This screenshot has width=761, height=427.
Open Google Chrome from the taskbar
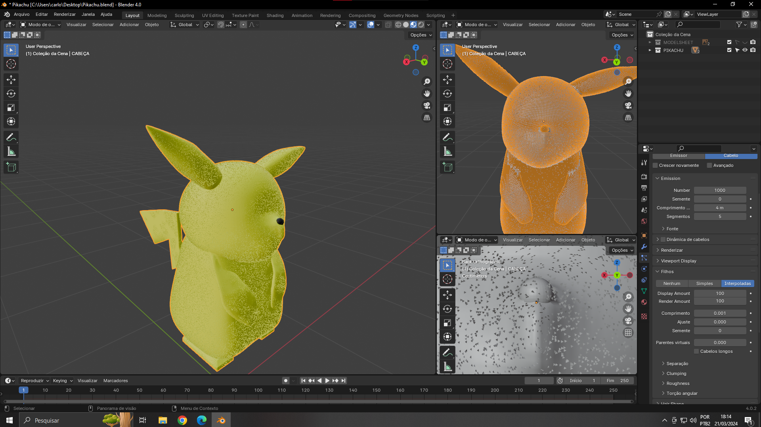point(182,420)
